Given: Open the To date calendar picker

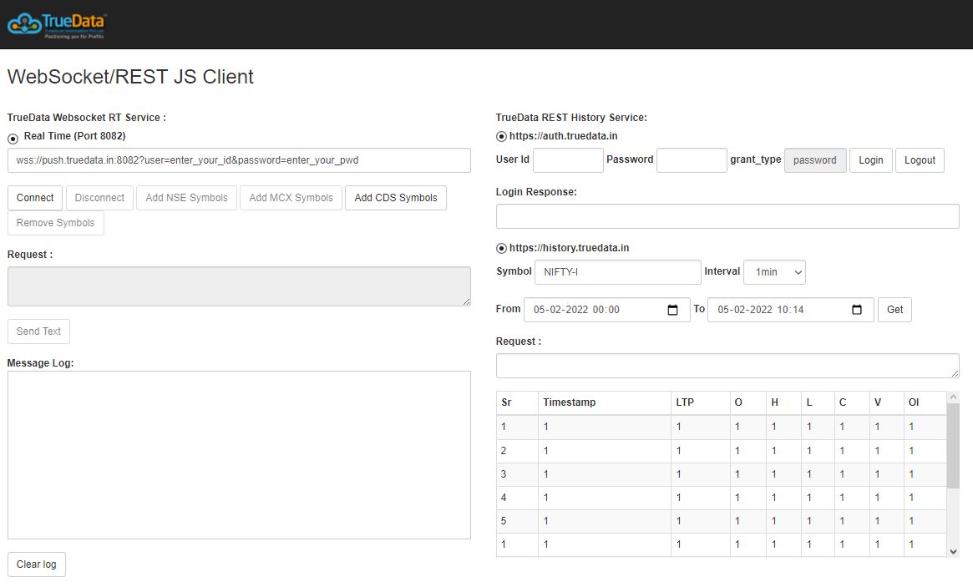Looking at the screenshot, I should tap(857, 310).
